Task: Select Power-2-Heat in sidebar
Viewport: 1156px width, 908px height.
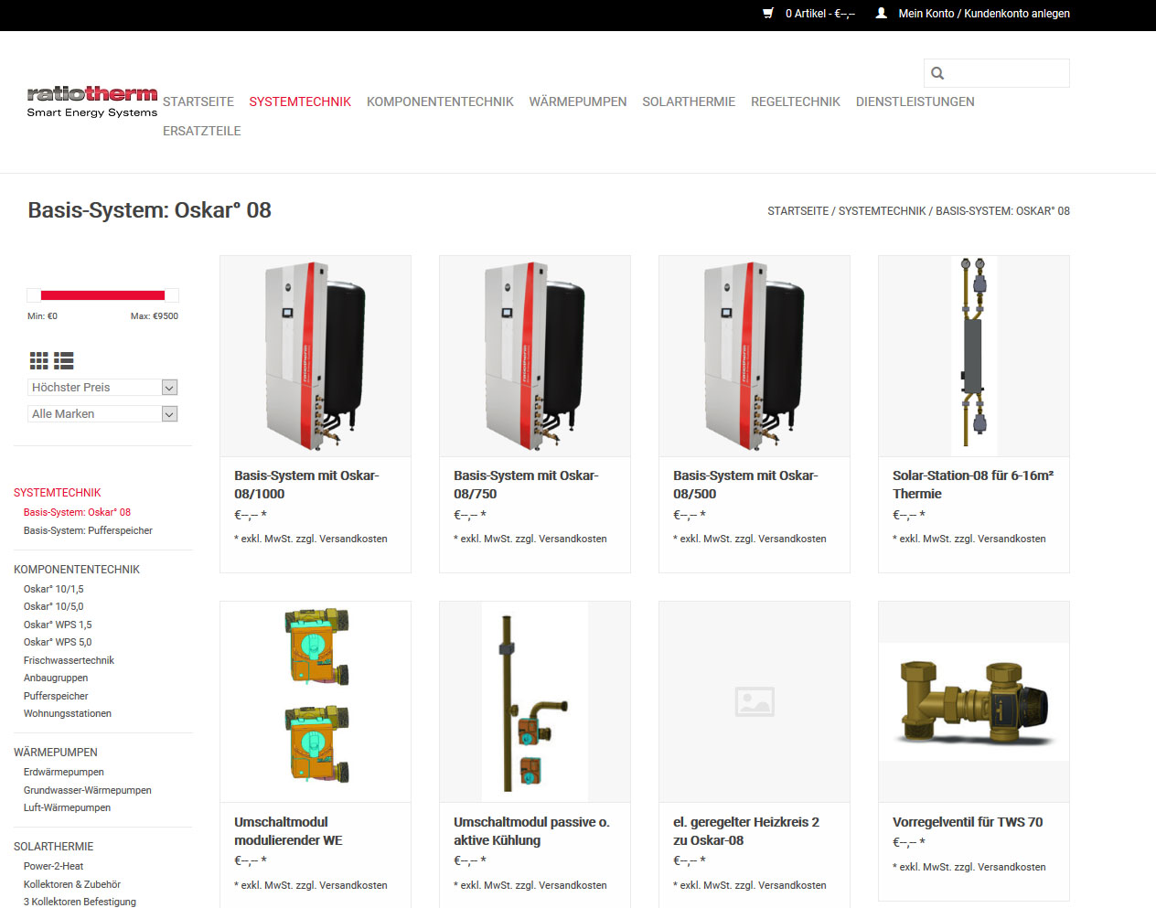Action: 53,866
